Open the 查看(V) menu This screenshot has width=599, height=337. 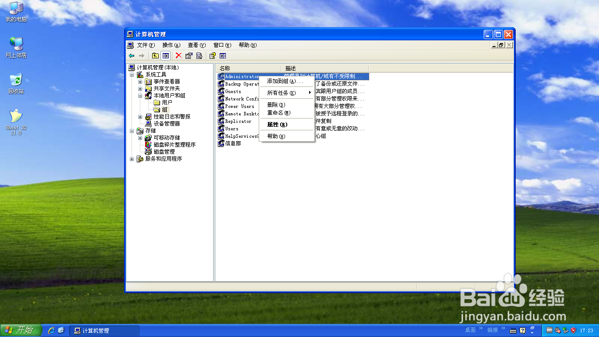197,45
